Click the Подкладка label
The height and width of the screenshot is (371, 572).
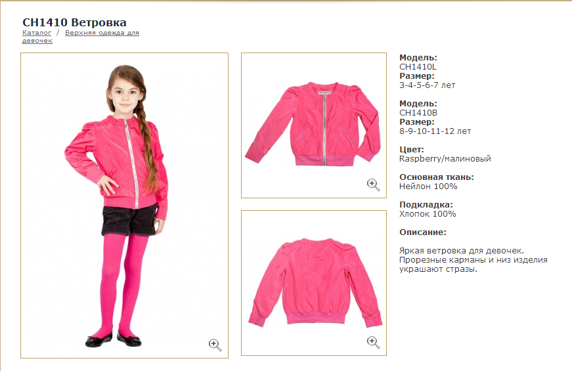coord(426,205)
